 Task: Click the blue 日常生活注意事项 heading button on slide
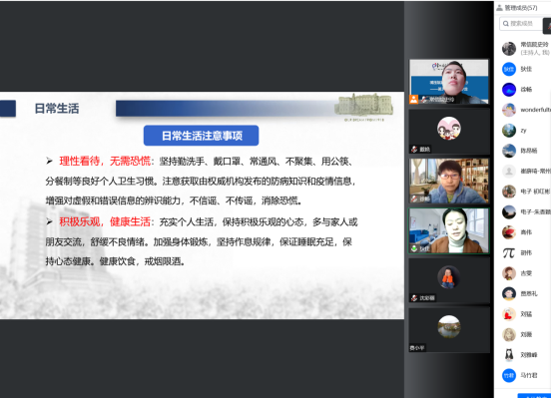coord(201,136)
